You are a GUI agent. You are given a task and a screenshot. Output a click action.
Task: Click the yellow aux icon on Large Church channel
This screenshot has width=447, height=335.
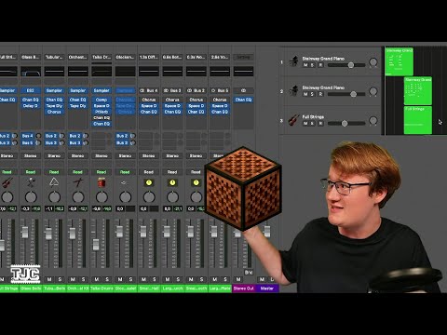[172, 182]
